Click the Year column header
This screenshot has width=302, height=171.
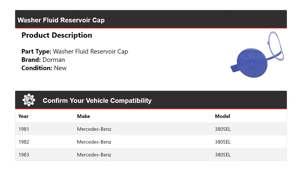tap(23, 116)
